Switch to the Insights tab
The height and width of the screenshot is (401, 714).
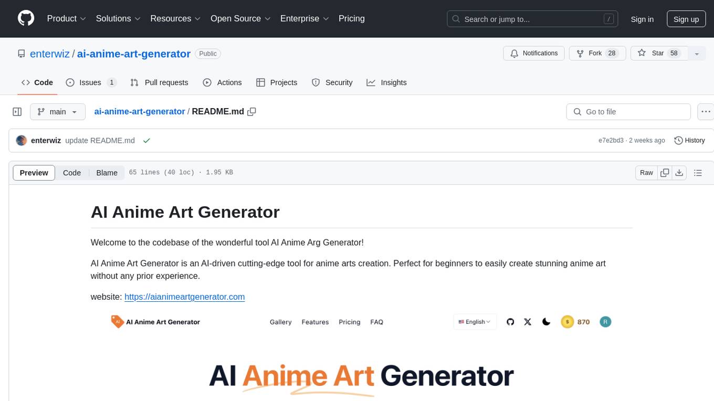click(386, 82)
